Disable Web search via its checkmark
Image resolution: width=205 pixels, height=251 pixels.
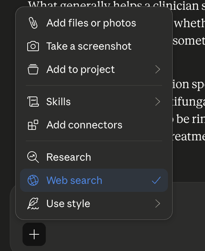(x=156, y=180)
